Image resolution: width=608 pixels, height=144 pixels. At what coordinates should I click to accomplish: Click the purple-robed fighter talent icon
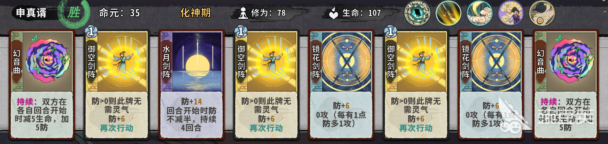[511, 13]
